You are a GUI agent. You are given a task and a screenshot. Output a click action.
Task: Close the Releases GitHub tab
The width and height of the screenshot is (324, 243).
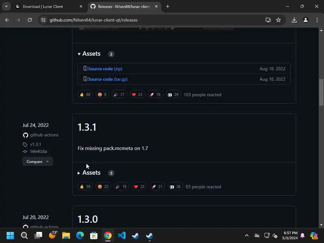coord(156,7)
